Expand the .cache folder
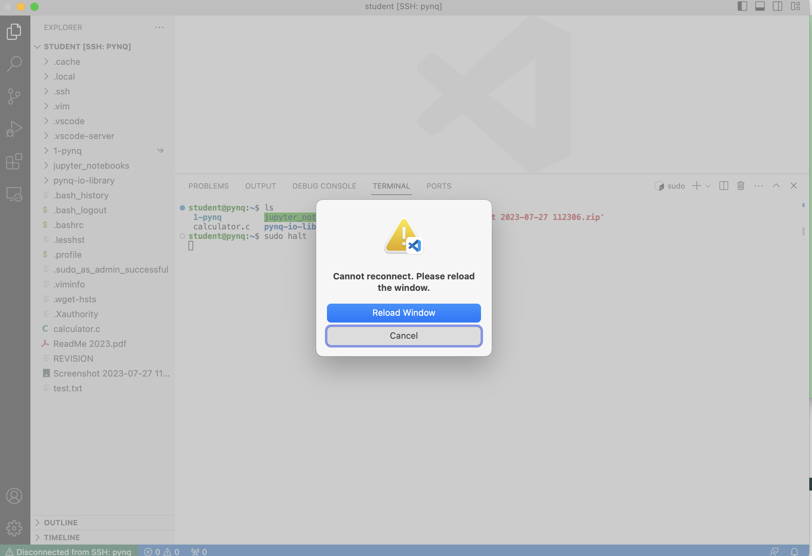Viewport: 812px width, 556px height. click(x=46, y=61)
